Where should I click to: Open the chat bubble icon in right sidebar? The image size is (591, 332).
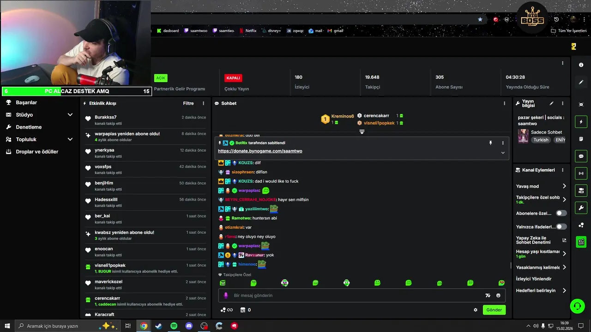click(x=581, y=156)
